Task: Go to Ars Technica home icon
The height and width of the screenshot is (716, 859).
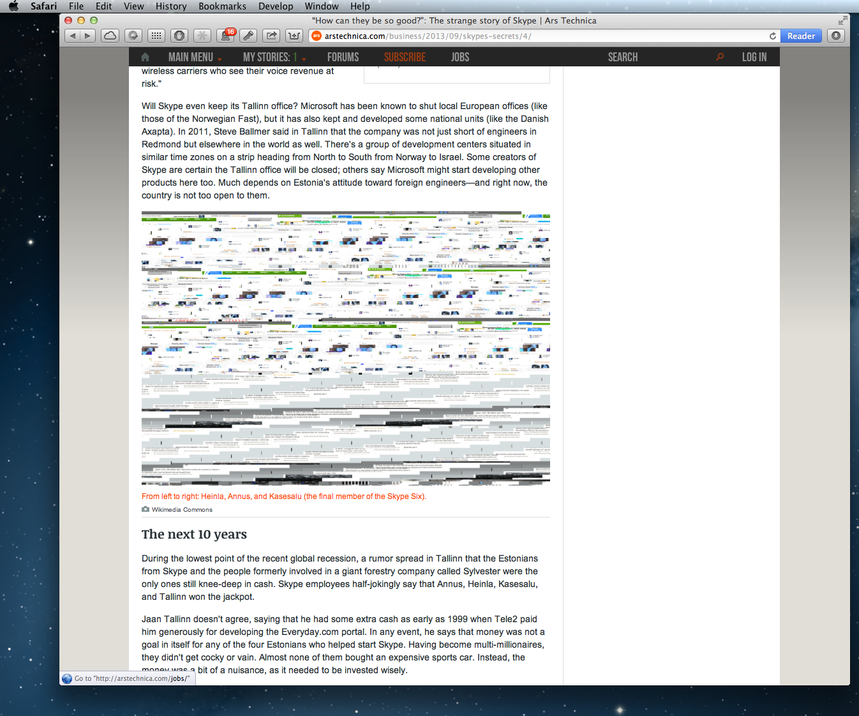Action: pyautogui.click(x=146, y=57)
